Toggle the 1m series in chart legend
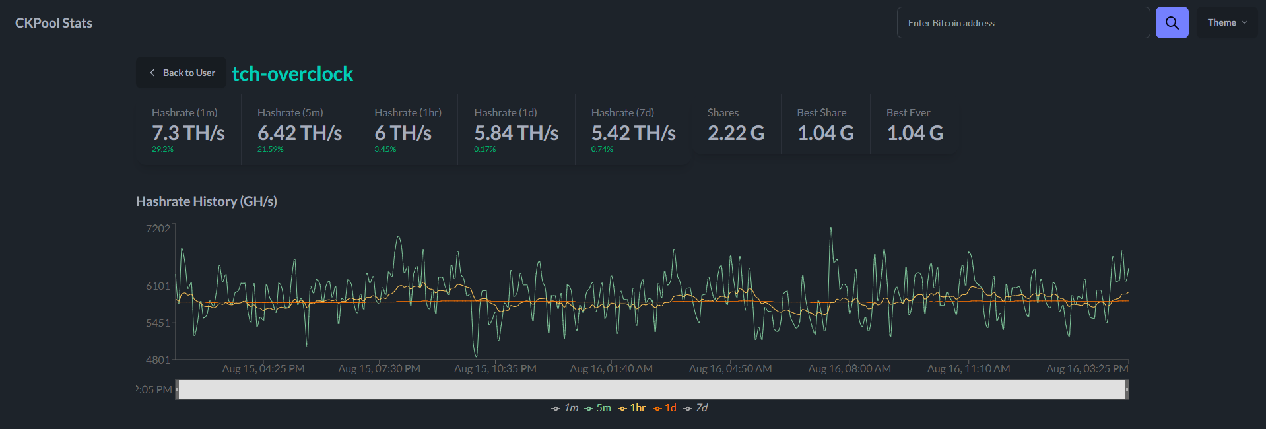Viewport: 1266px width, 429px height. point(565,408)
